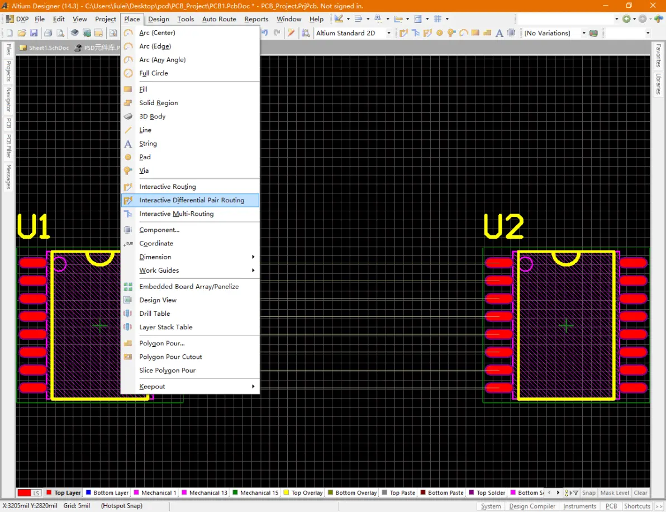Click the cross probe pencil icon
666x512 pixels.
(291, 33)
